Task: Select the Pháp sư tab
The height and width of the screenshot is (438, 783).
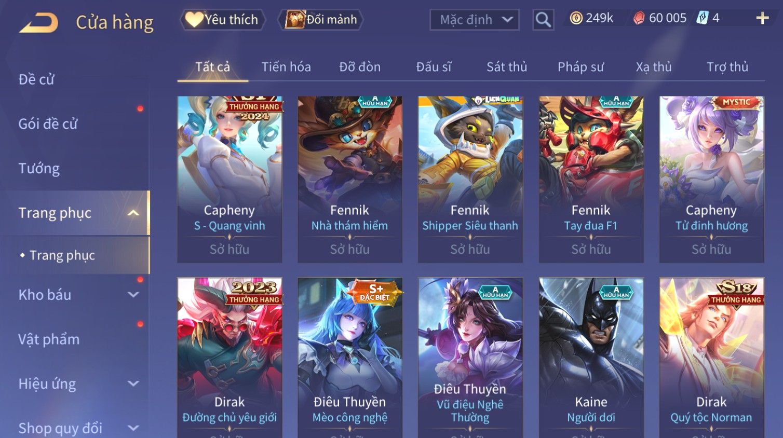Action: coord(580,67)
